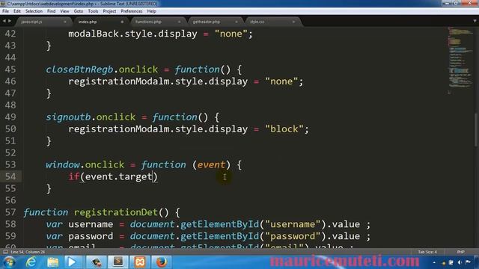This screenshot has width=479, height=269.
Task: Click the vertical scrollbar thumb
Action: pos(476,131)
